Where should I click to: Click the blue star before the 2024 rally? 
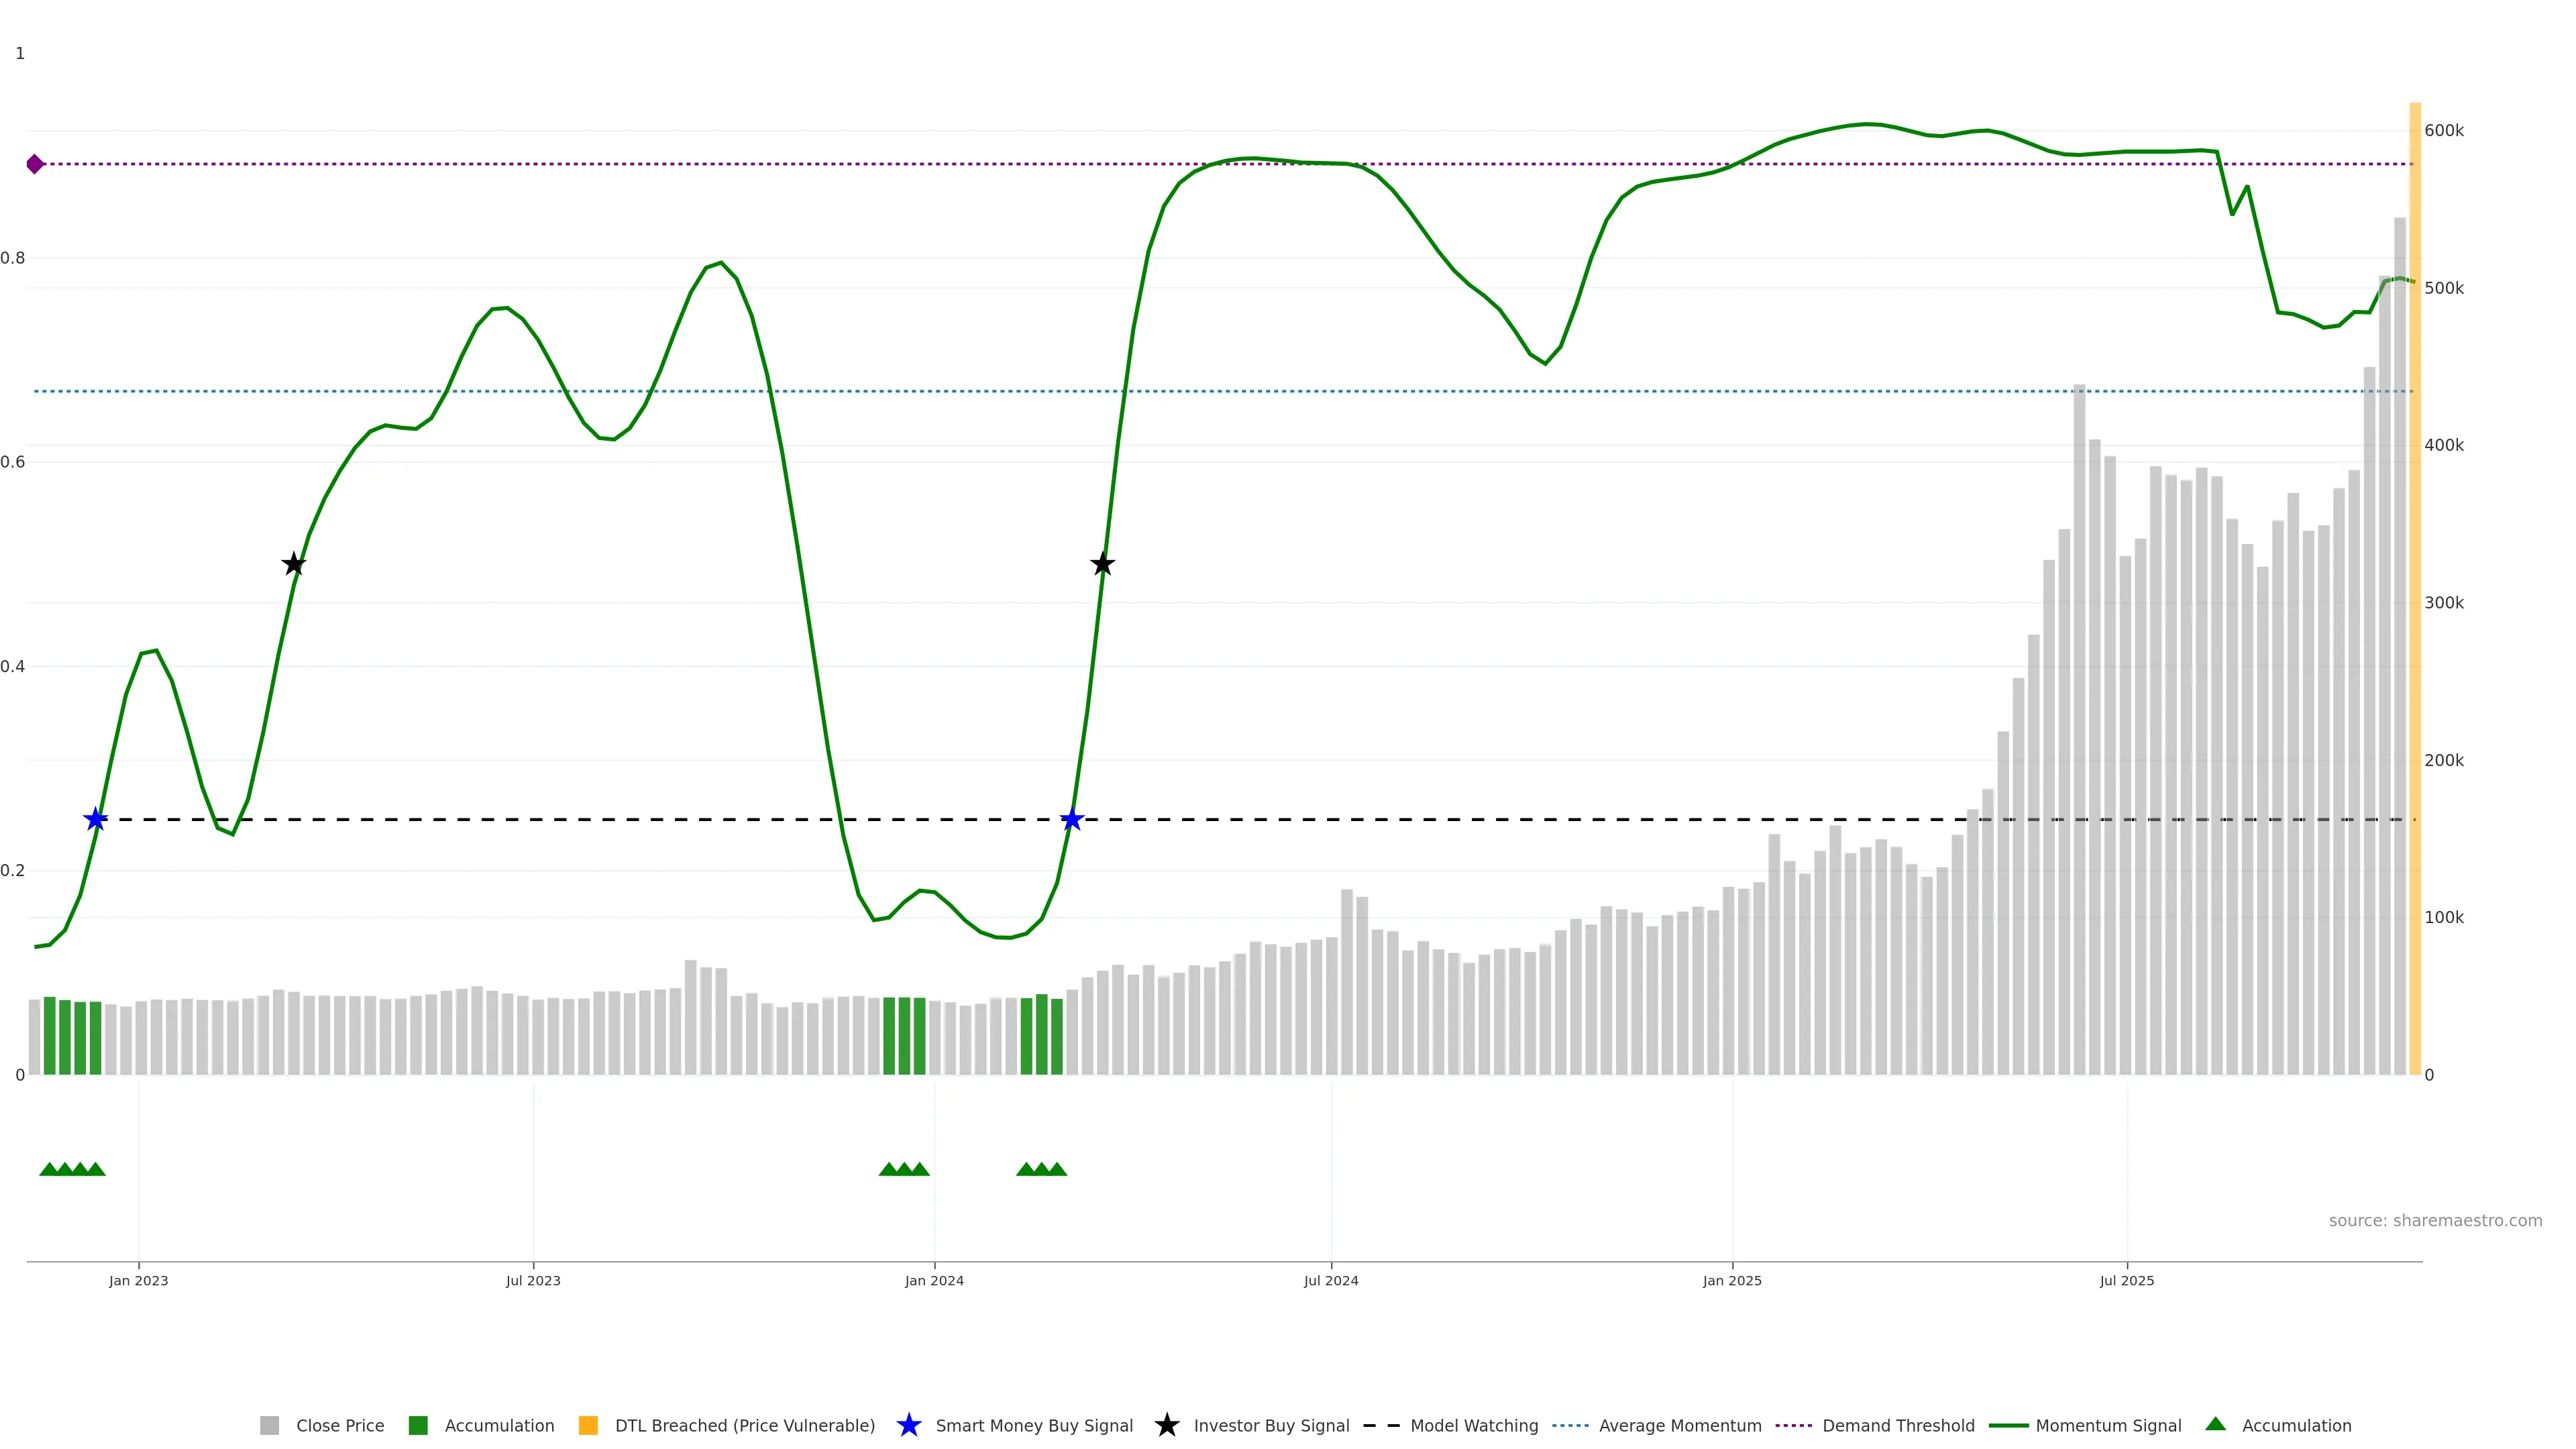click(x=1072, y=820)
